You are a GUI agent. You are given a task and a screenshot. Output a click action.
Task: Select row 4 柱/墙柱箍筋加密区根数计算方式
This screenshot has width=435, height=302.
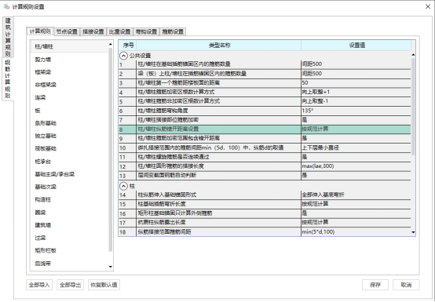click(x=265, y=92)
